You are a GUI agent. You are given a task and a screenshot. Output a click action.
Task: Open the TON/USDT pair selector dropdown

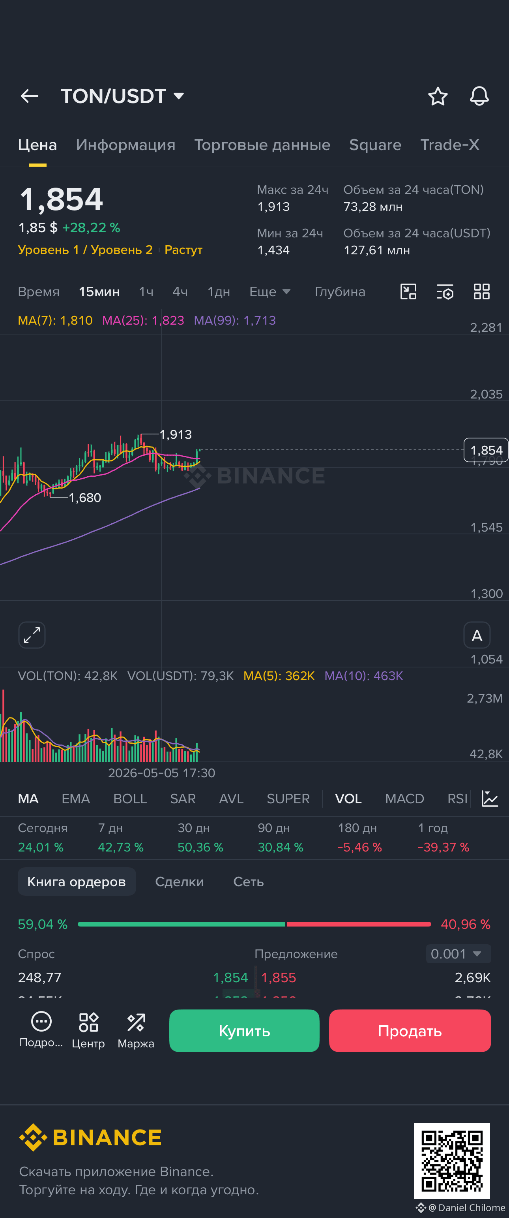pyautogui.click(x=122, y=96)
